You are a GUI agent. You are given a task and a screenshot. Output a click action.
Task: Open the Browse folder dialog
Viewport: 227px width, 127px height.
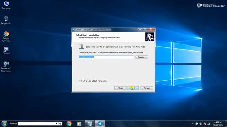tap(142, 57)
